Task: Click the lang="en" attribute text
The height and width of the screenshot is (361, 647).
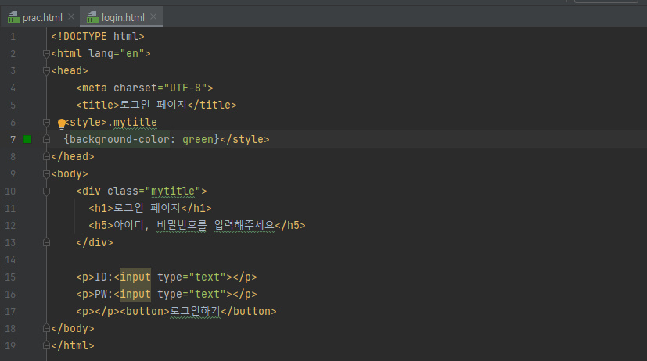Action: click(x=117, y=54)
